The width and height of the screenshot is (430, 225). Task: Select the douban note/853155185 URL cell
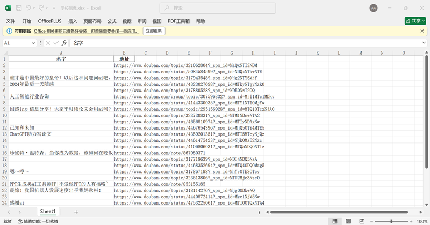[x=124, y=184]
